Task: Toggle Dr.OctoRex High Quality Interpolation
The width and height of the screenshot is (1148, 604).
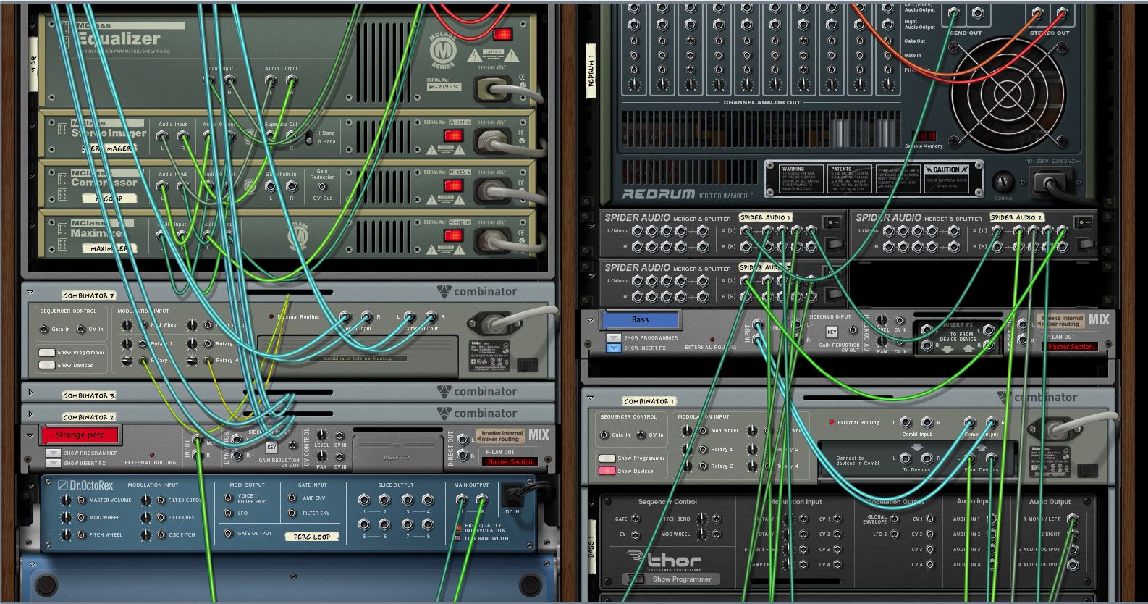Action: [x=457, y=527]
